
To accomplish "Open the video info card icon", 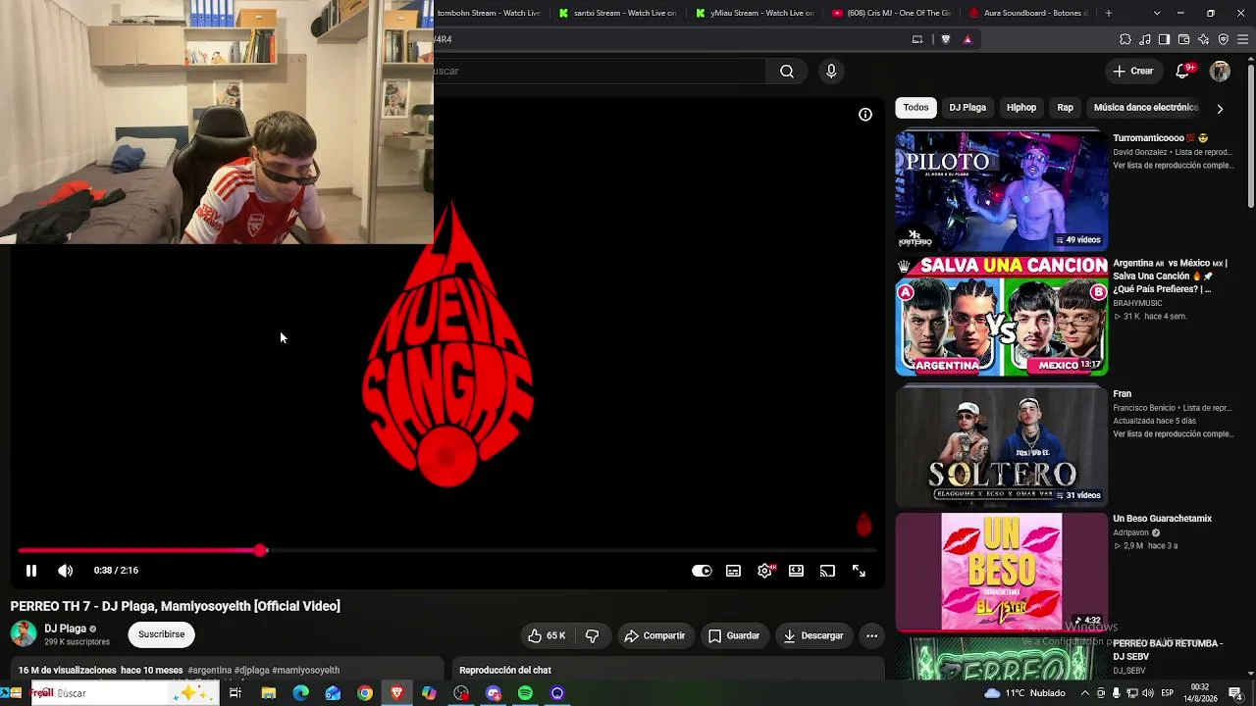I will (865, 115).
